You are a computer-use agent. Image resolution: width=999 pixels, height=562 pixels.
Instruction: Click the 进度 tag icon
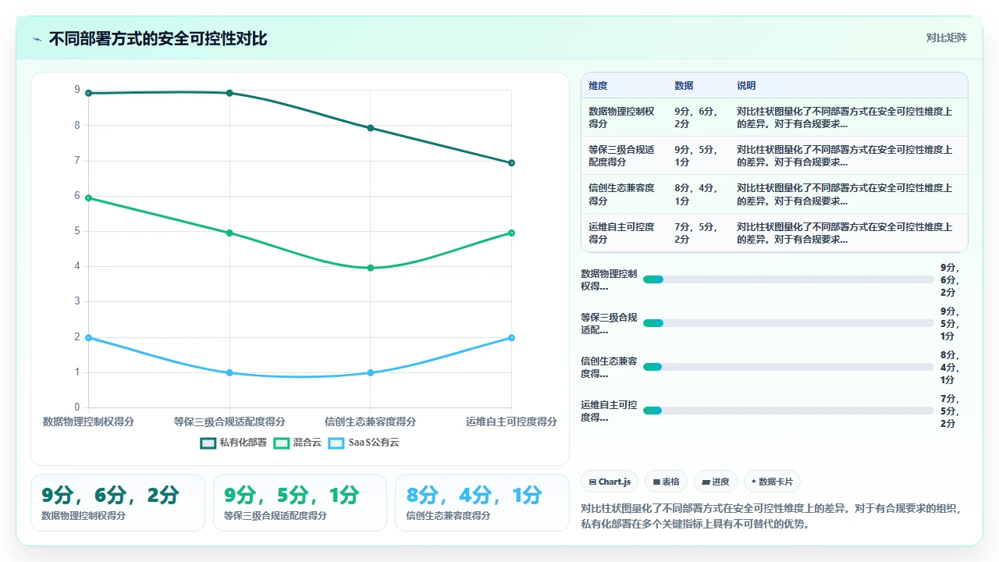(x=706, y=482)
